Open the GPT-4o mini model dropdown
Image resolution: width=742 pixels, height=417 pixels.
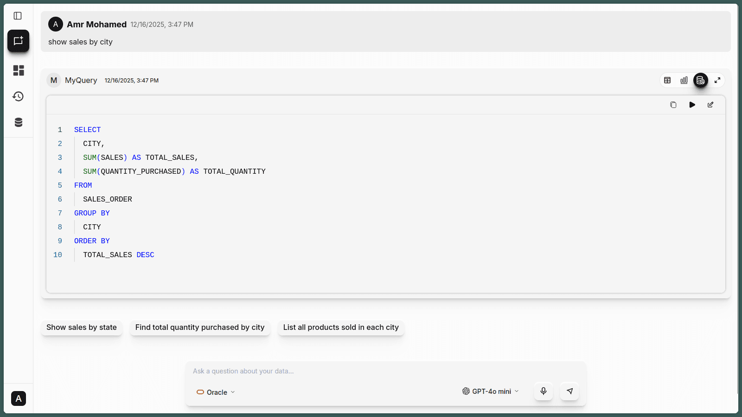click(x=490, y=391)
